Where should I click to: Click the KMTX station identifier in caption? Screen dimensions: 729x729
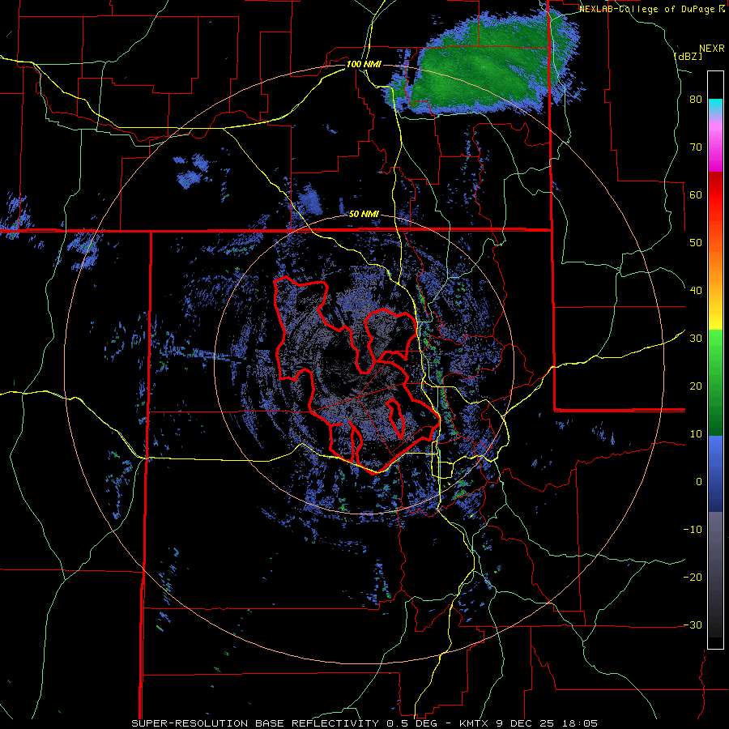[x=475, y=723]
